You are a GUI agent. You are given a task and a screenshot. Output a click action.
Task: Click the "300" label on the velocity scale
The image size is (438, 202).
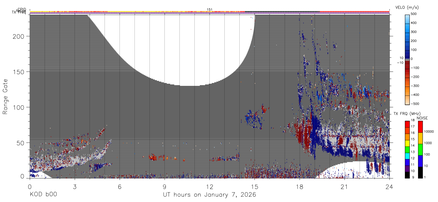pyautogui.click(x=414, y=32)
